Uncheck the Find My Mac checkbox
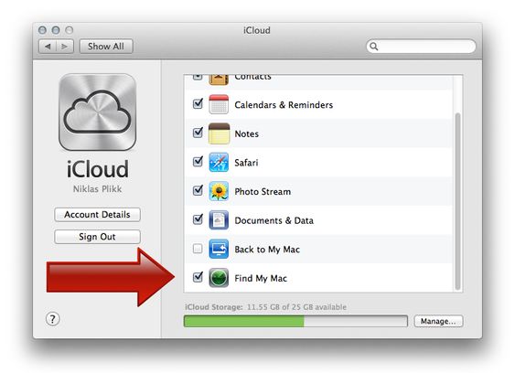The width and height of the screenshot is (515, 373). click(198, 277)
